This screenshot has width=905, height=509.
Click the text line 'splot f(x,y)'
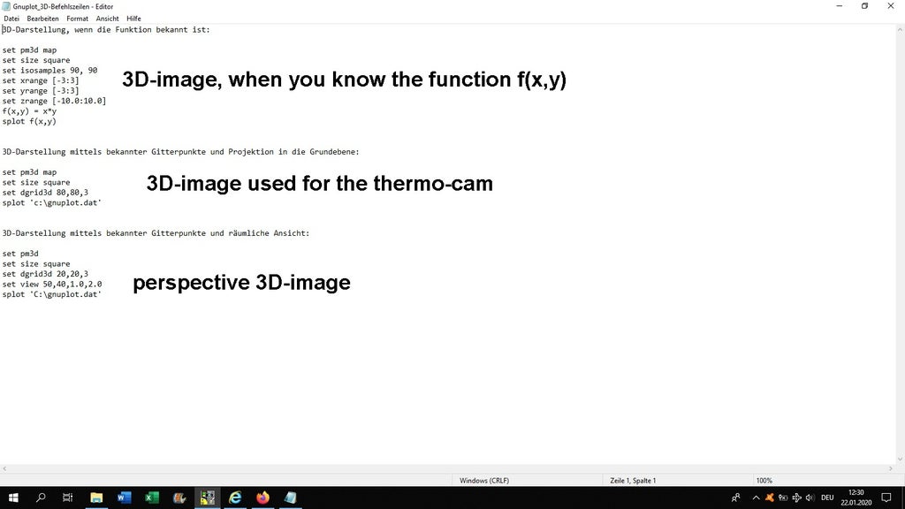[29, 121]
